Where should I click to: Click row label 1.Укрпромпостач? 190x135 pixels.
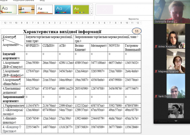[13, 105]
